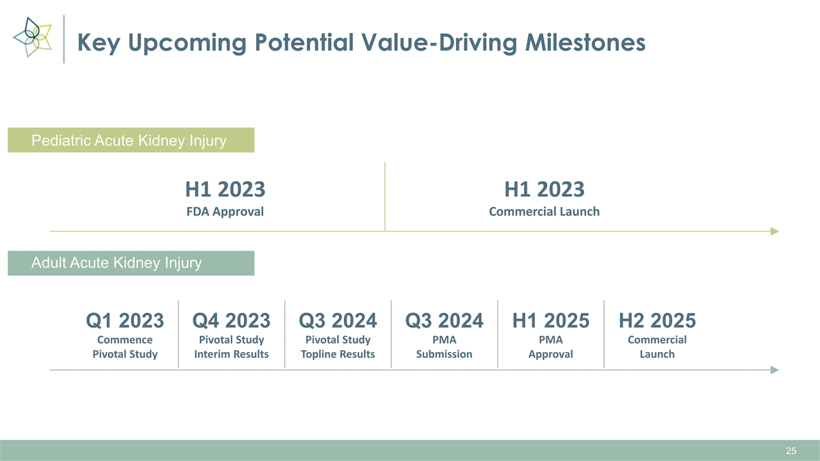Screen dimensions: 820x461
Task: Click the 'PMA Approval' text
Action: (x=551, y=347)
